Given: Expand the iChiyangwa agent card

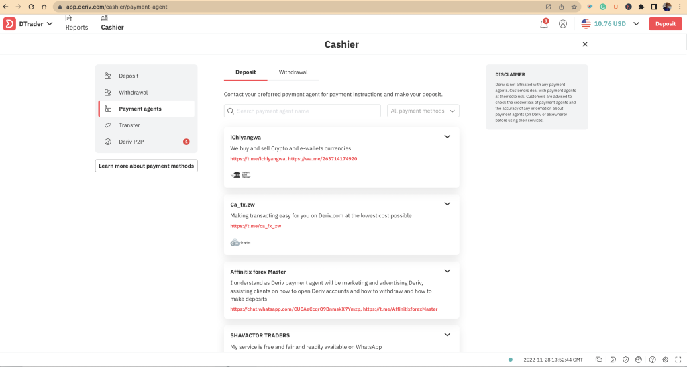Looking at the screenshot, I should pyautogui.click(x=447, y=137).
